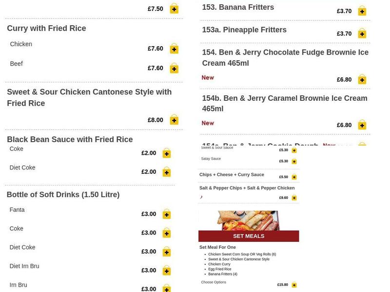This screenshot has width=390, height=292.
Task: Add Ben & Jerry Caramel Brownie to basket
Action: (x=362, y=125)
